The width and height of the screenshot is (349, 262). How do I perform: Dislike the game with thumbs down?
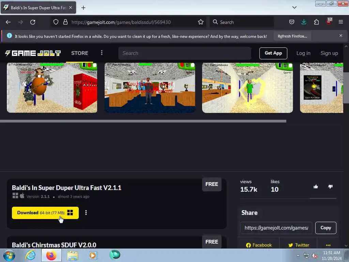331,187
